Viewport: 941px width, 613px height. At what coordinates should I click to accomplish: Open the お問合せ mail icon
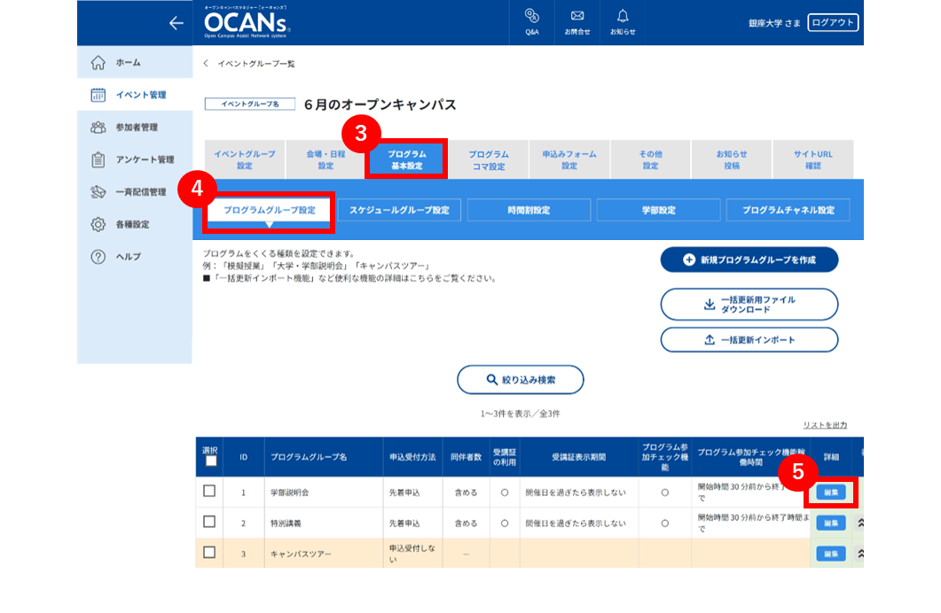(x=576, y=23)
